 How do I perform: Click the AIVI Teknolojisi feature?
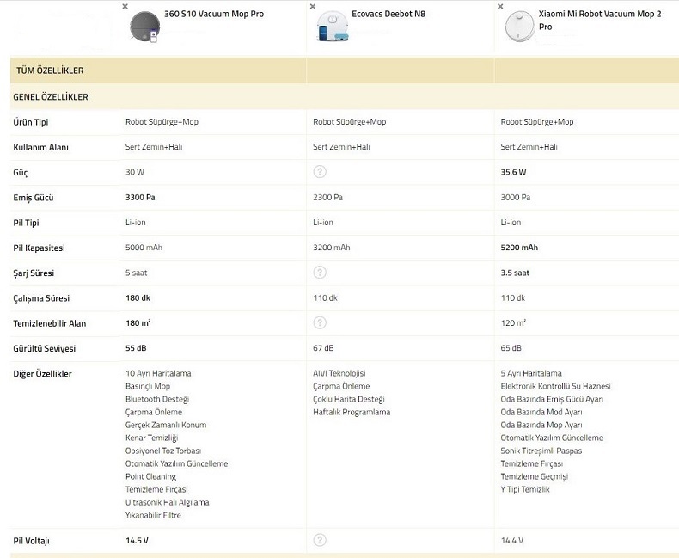[x=339, y=373]
